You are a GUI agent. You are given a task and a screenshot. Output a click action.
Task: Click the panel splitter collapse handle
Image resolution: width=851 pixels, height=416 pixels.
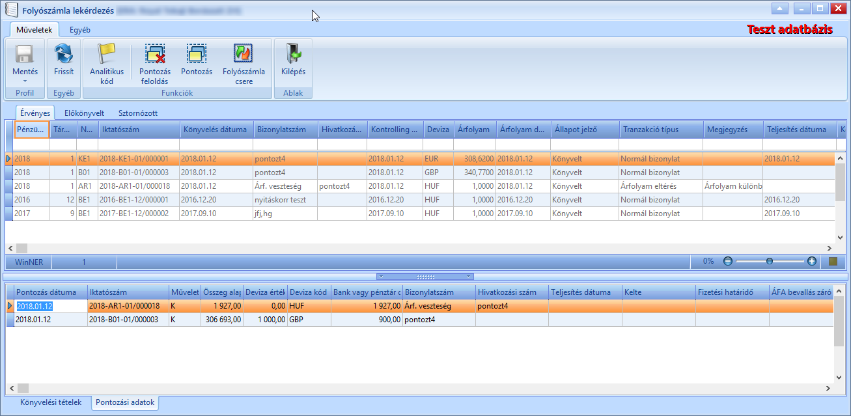pyautogui.click(x=425, y=277)
